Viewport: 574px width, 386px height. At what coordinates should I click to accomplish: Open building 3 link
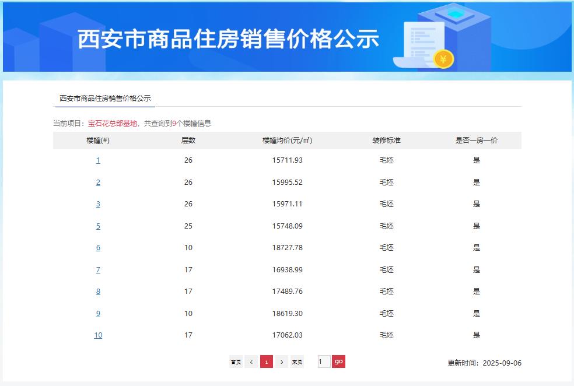98,204
